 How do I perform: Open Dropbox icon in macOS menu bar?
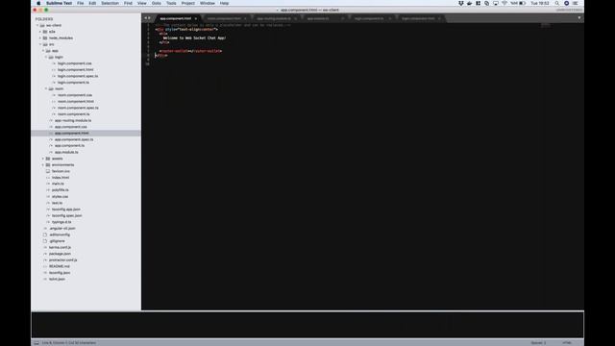(461, 3)
